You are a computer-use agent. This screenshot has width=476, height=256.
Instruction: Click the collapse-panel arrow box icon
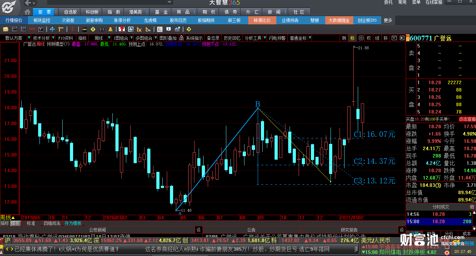394,38
